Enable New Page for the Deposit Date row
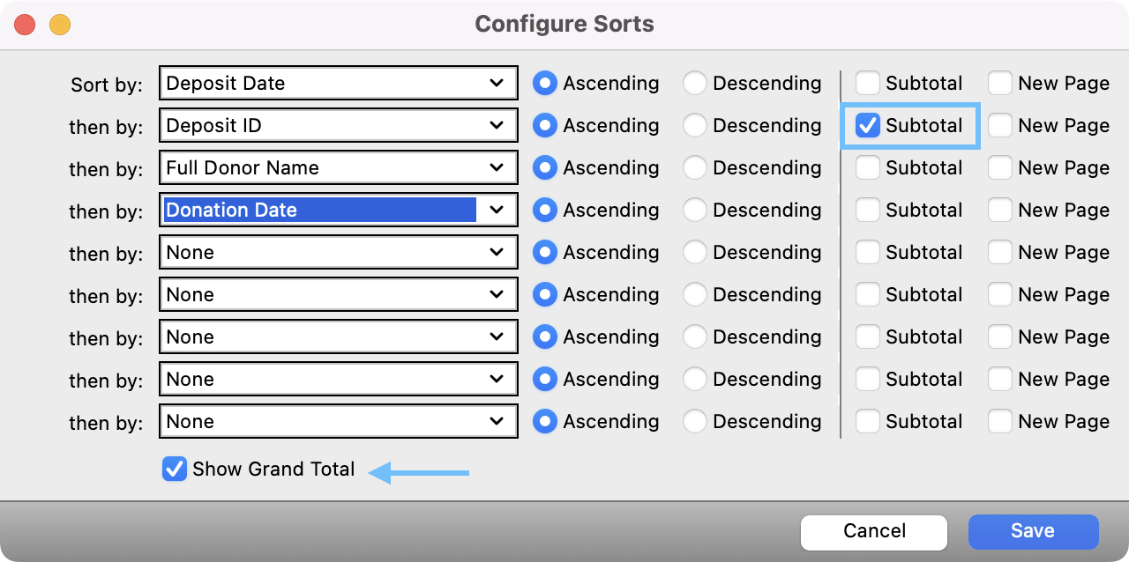 click(x=1000, y=83)
